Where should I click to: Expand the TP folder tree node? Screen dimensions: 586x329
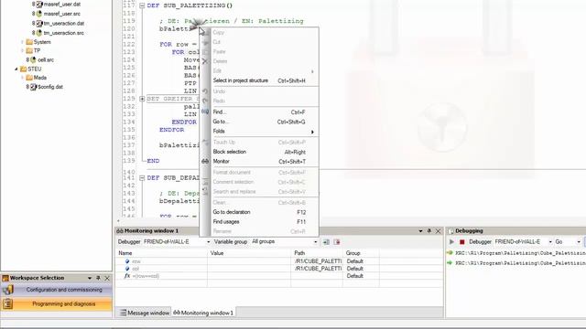(22, 51)
